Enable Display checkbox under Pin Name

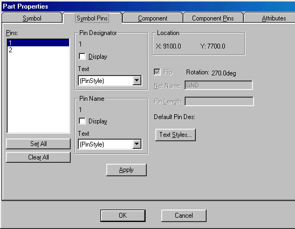click(82, 121)
